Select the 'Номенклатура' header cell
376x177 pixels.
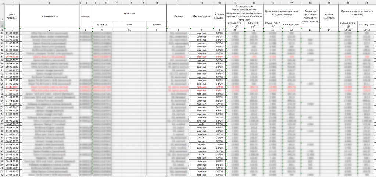pos(49,16)
